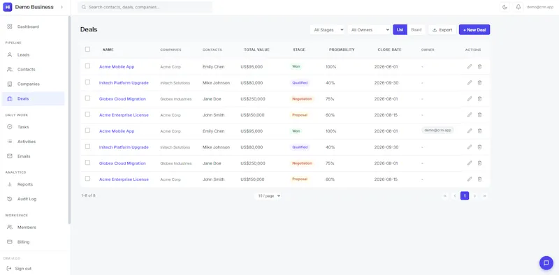Check the second Acme Enterprise License row
Image resolution: width=559 pixels, height=275 pixels.
coord(87,179)
